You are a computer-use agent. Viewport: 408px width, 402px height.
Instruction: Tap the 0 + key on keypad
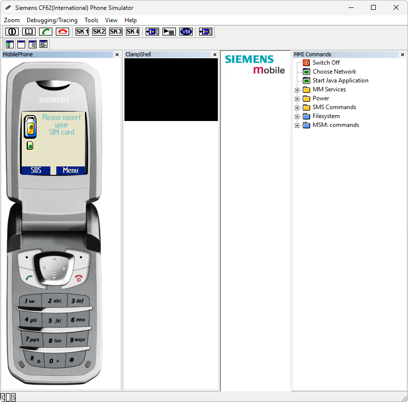(55, 361)
